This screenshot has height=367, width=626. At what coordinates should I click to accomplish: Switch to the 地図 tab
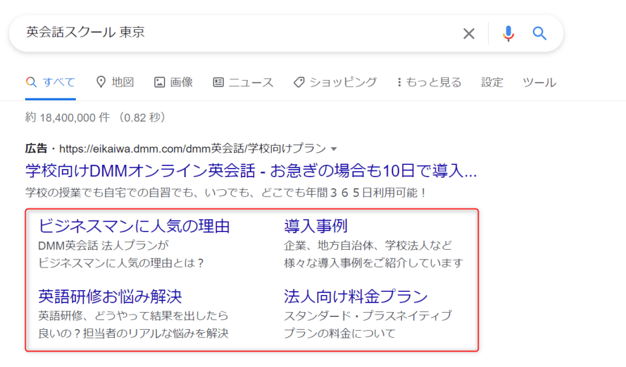tap(115, 82)
